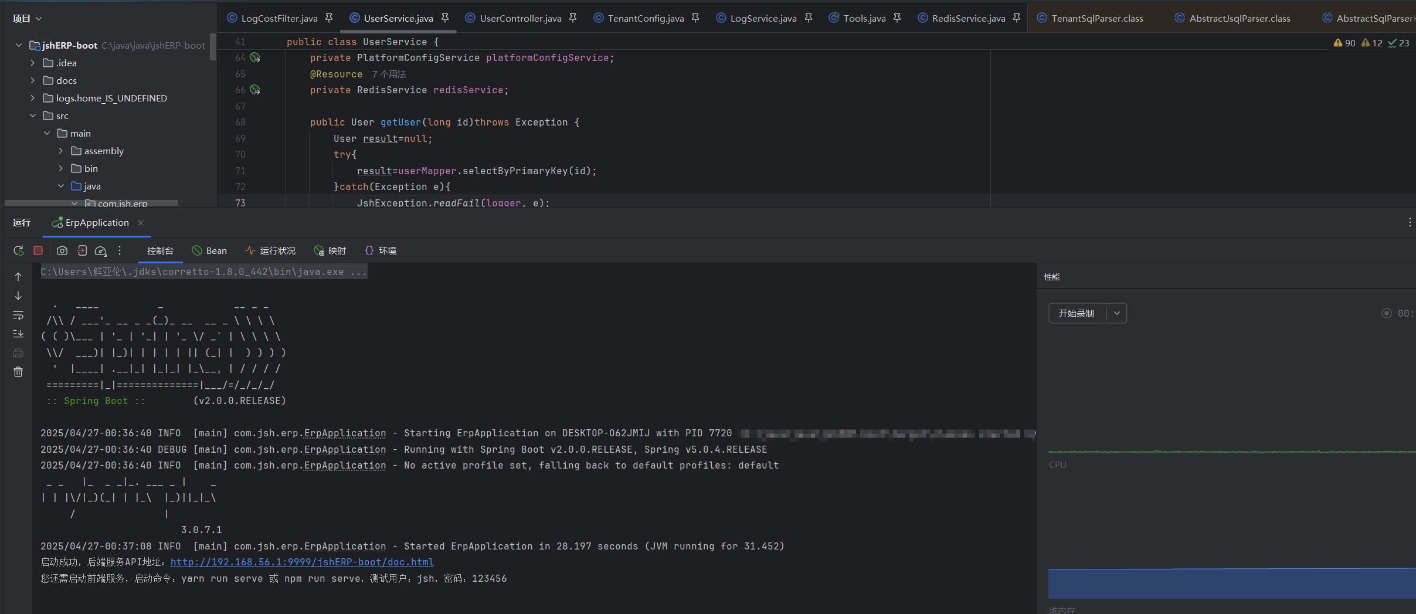1416x614 pixels.
Task: Click the bean gutter icon on line 64
Action: pos(255,57)
